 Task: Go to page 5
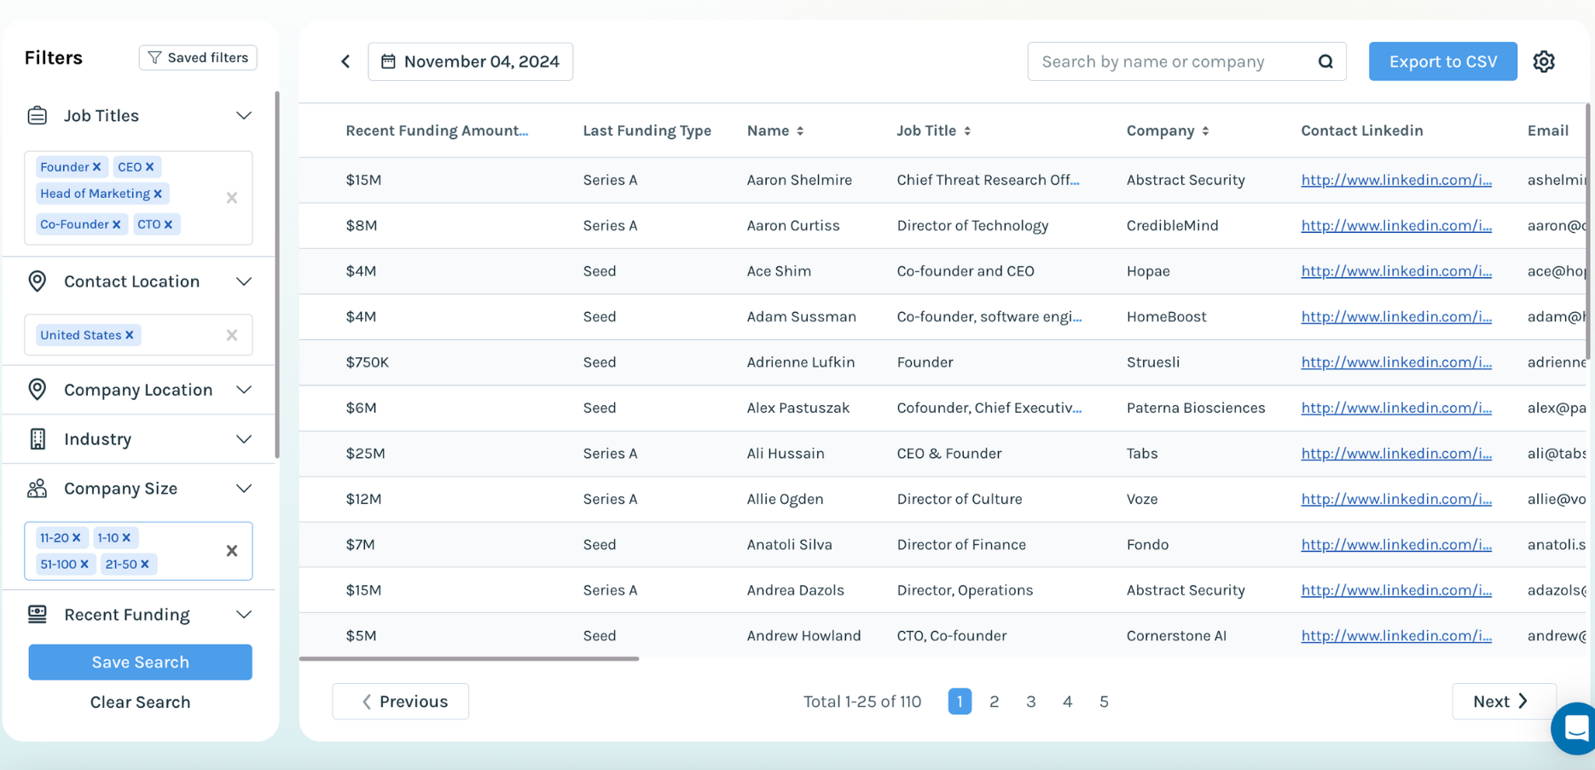click(x=1104, y=702)
